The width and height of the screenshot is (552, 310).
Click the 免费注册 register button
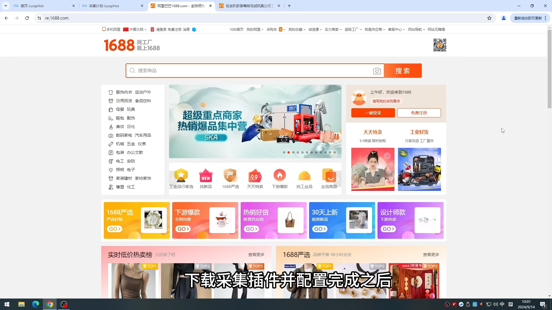pyautogui.click(x=419, y=113)
